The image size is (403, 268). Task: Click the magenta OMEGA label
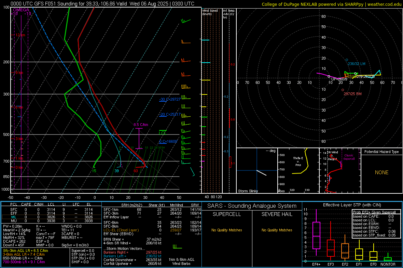coord(21,10)
